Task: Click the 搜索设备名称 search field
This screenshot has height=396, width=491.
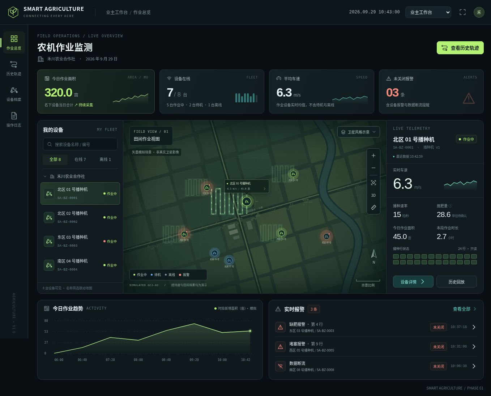Action: click(x=80, y=144)
